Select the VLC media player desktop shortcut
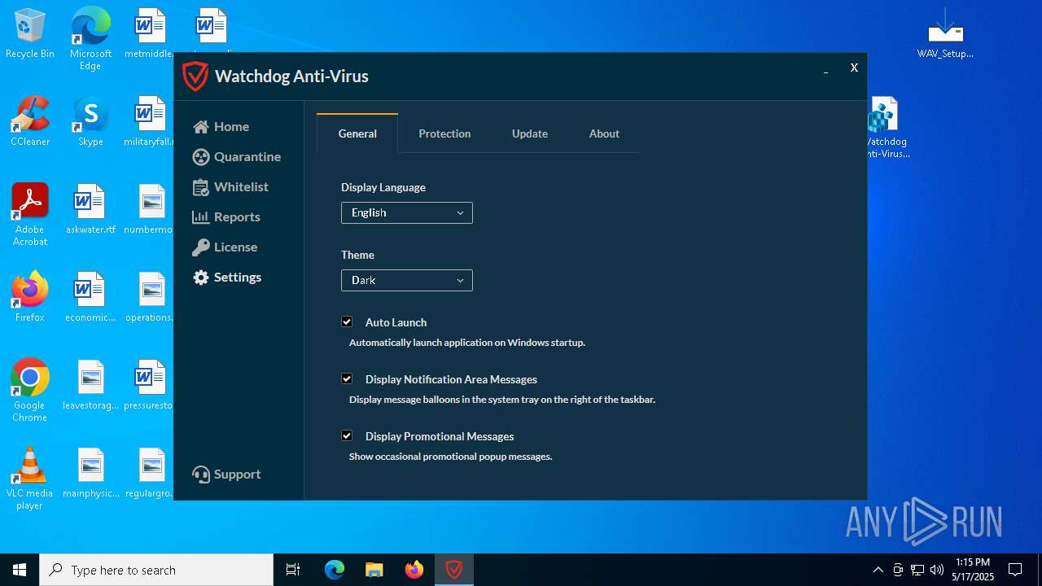This screenshot has height=586, width=1042. coord(30,479)
